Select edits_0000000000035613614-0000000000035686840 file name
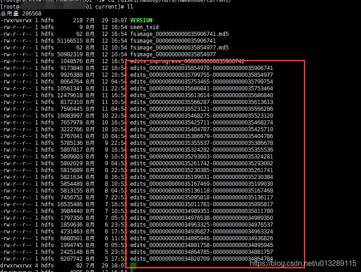The width and height of the screenshot is (361, 272). tap(202, 95)
